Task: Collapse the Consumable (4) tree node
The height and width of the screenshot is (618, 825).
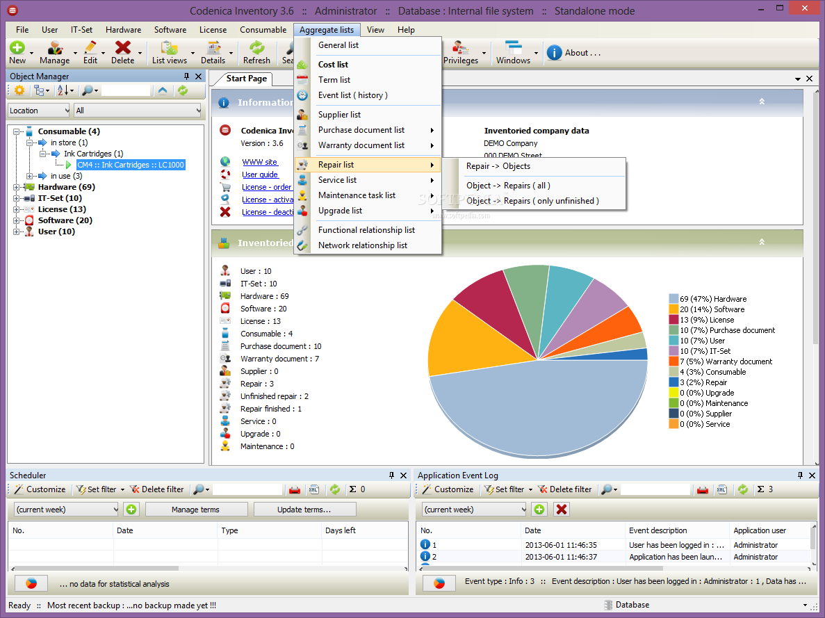Action: pos(16,131)
